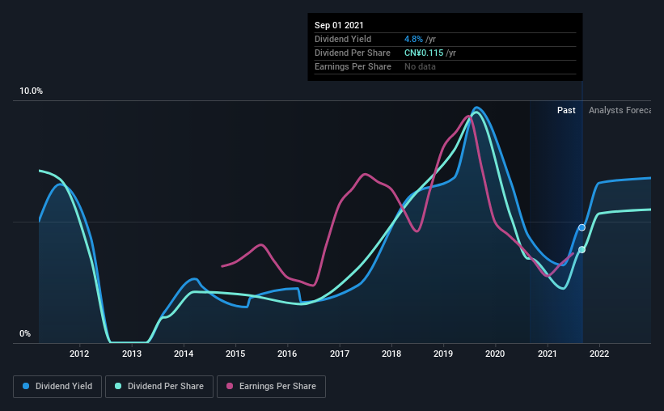Screen dimensions: 664x411
Task: Click the tooltip Dividend Per Share row label
Action: click(353, 53)
